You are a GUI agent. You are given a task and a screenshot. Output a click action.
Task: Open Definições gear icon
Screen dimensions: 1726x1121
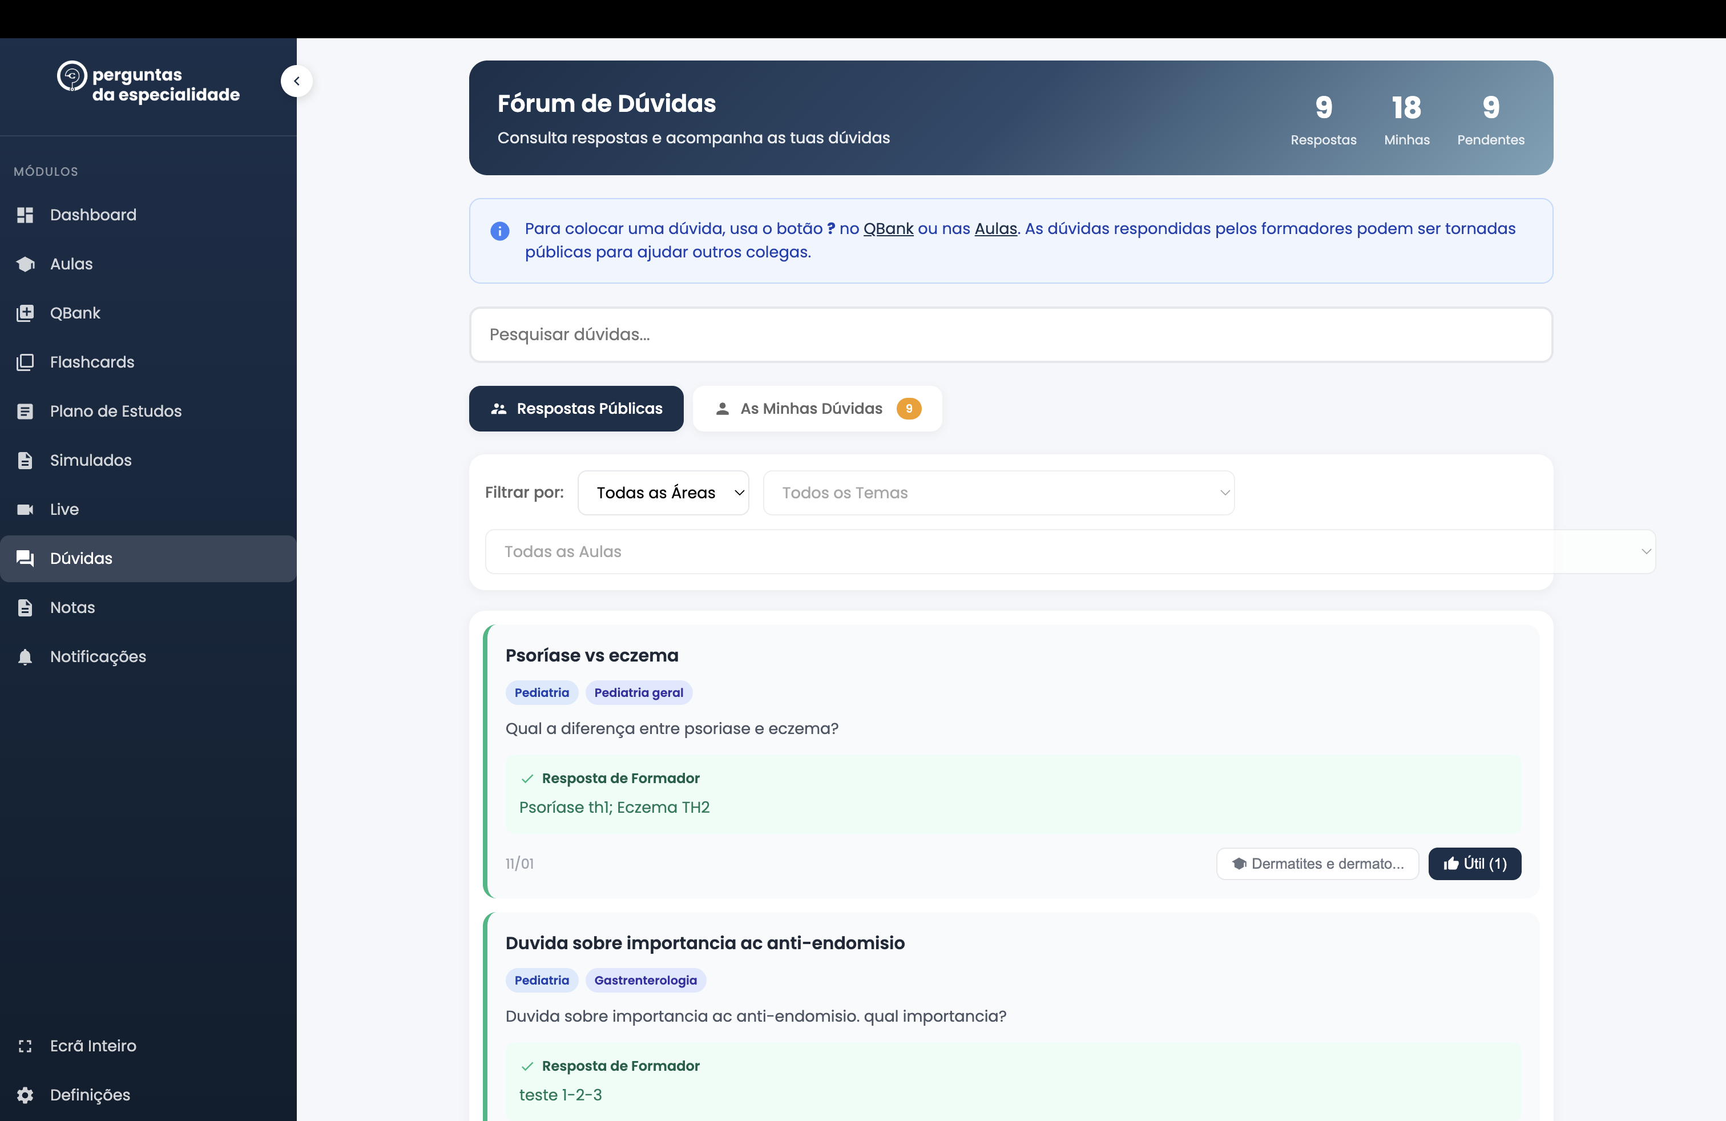click(x=25, y=1095)
